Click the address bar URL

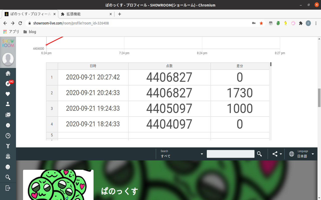click(x=71, y=23)
